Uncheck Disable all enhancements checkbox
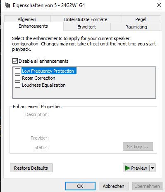 [15, 61]
